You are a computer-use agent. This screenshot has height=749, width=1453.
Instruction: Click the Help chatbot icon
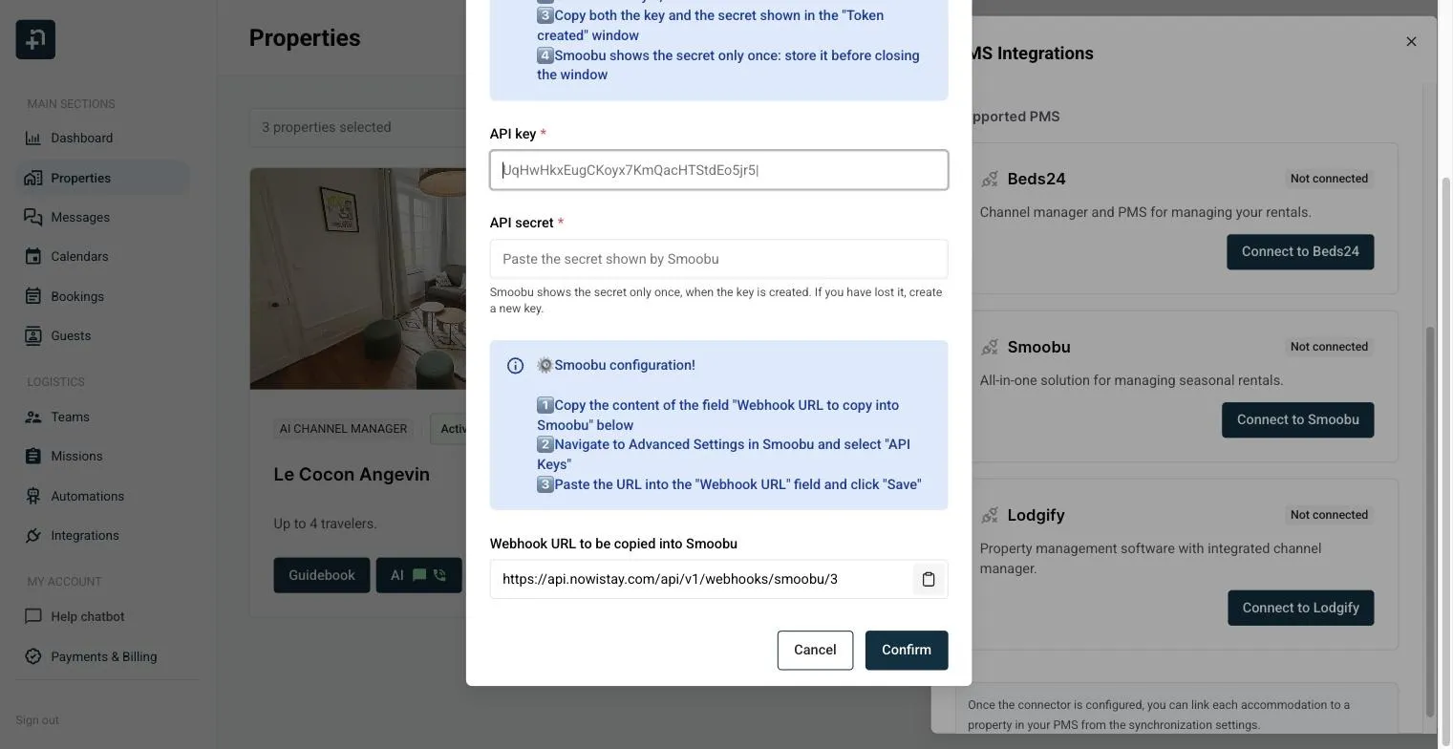(x=33, y=616)
